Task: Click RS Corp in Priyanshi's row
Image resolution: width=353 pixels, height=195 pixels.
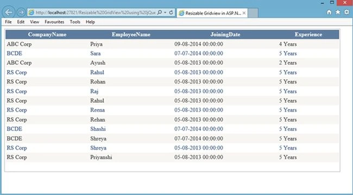Action: 17,157
